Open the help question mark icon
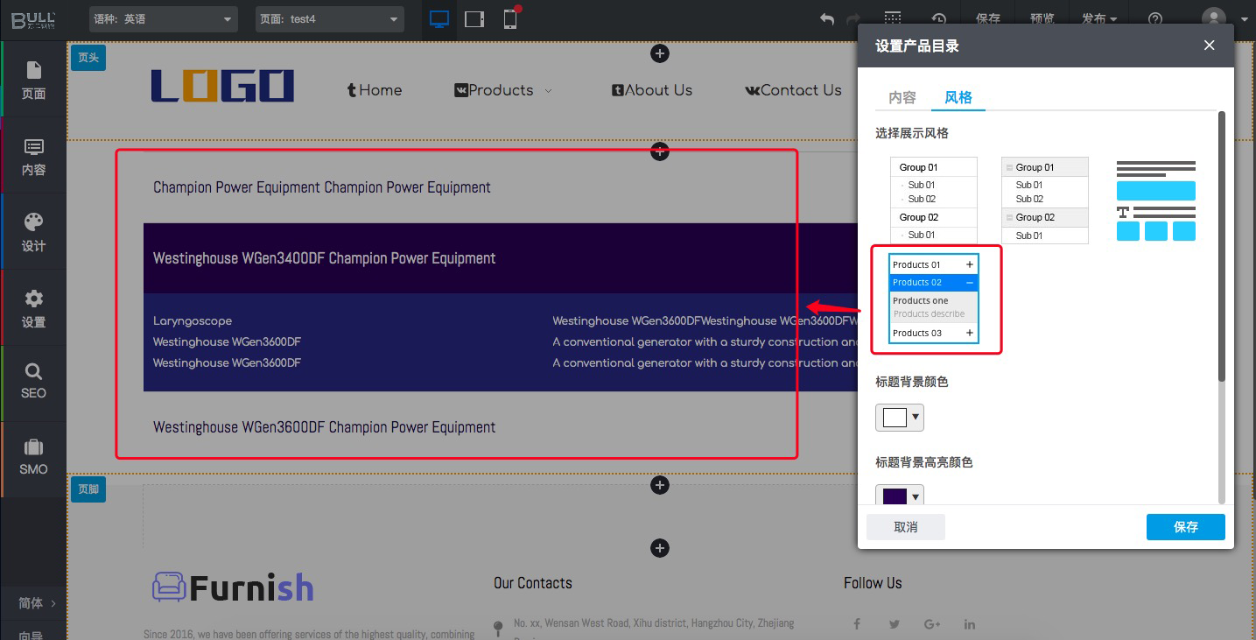Viewport: 1256px width, 640px height. [1155, 19]
